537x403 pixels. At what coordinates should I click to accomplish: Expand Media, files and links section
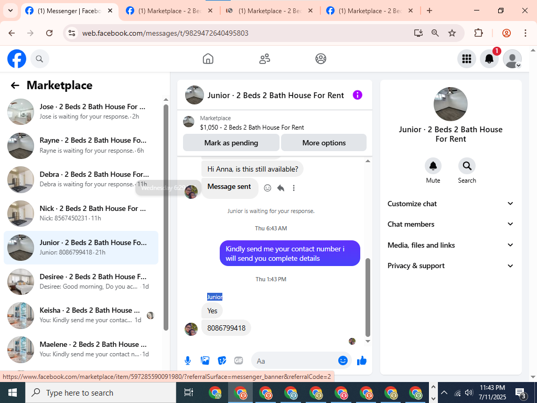450,245
